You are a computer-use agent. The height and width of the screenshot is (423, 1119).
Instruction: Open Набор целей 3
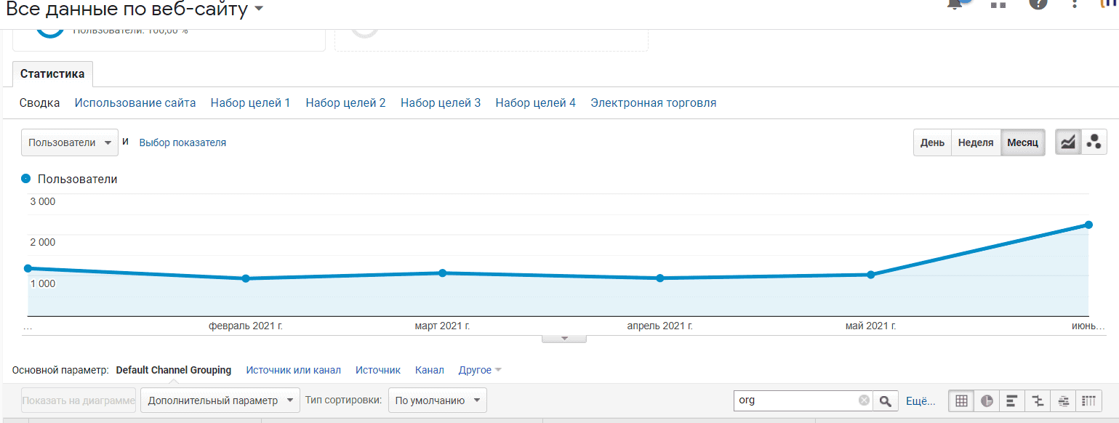tap(441, 103)
